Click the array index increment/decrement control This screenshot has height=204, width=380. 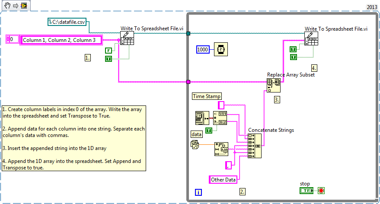coord(9,40)
